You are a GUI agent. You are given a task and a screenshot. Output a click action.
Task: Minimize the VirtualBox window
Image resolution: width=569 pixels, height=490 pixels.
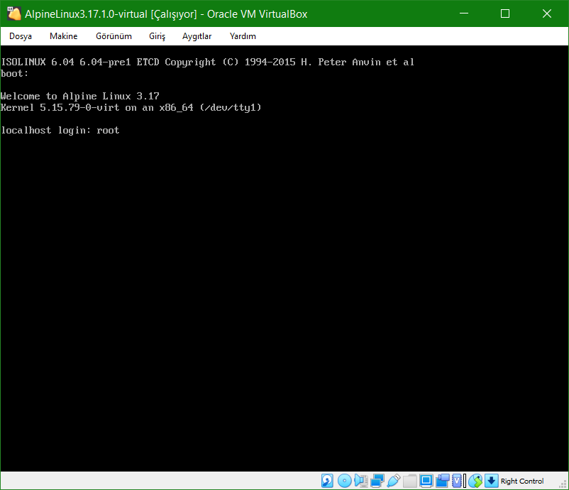pyautogui.click(x=464, y=13)
